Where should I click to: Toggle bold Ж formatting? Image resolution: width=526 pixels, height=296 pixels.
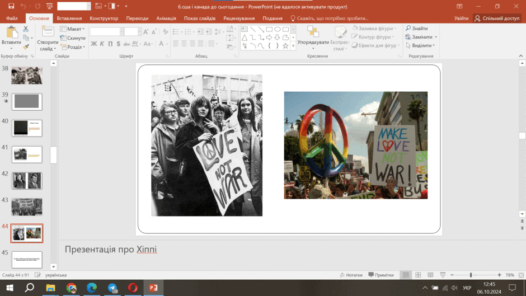93,44
